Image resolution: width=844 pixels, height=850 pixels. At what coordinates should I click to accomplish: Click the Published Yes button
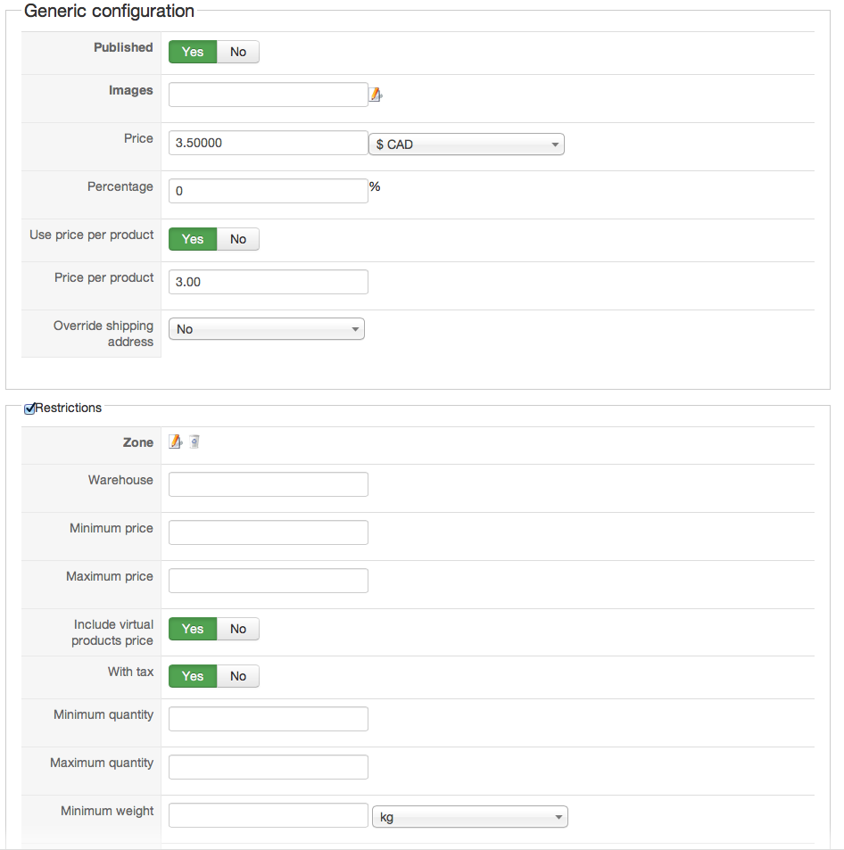coord(193,52)
